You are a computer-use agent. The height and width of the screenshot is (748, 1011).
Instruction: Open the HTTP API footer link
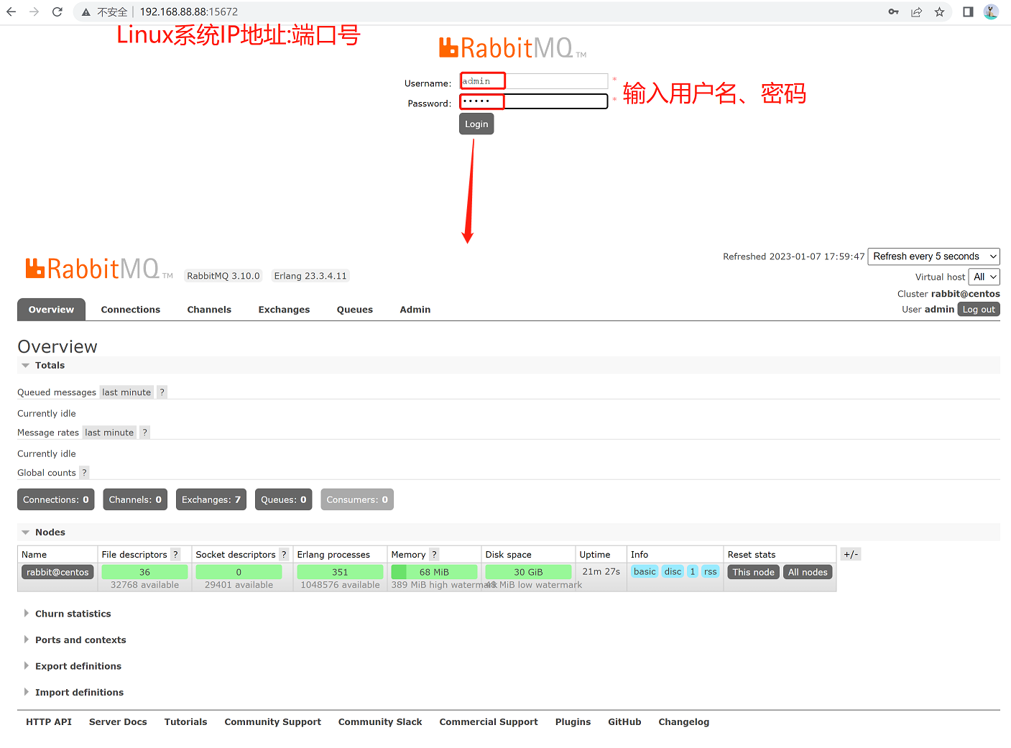click(x=49, y=722)
